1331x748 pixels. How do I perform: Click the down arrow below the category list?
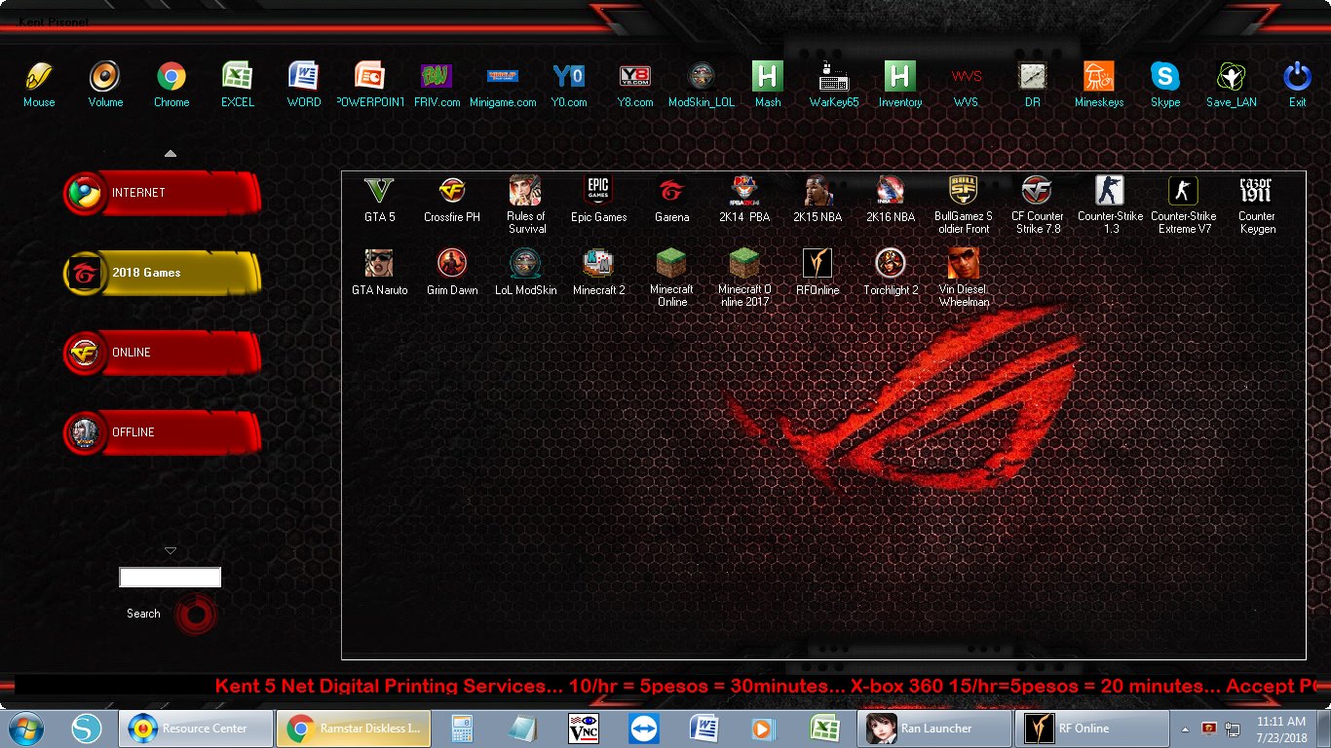pyautogui.click(x=171, y=551)
